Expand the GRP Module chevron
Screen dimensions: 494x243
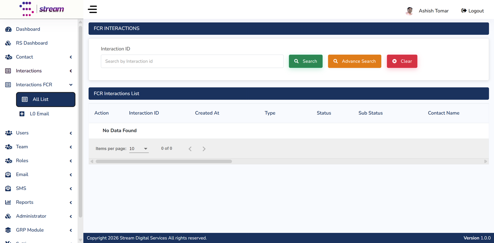click(71, 230)
